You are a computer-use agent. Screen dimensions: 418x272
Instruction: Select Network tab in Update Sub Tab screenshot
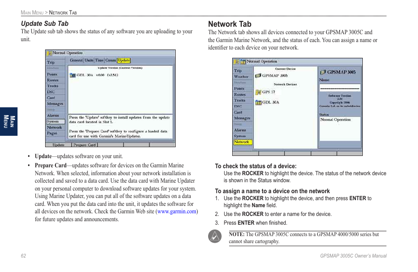[x=56, y=127]
